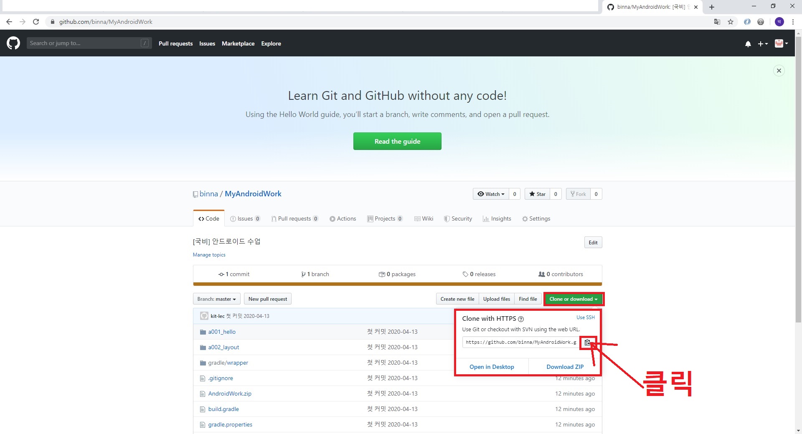
Task: Open Pull requests in top navigation
Action: [175, 43]
